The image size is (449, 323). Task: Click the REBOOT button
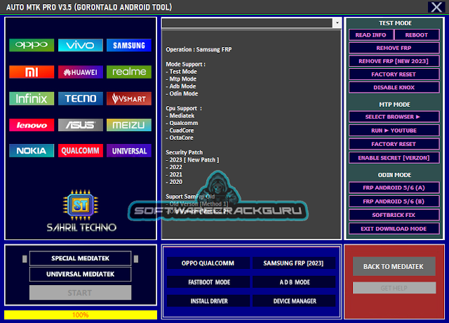417,35
